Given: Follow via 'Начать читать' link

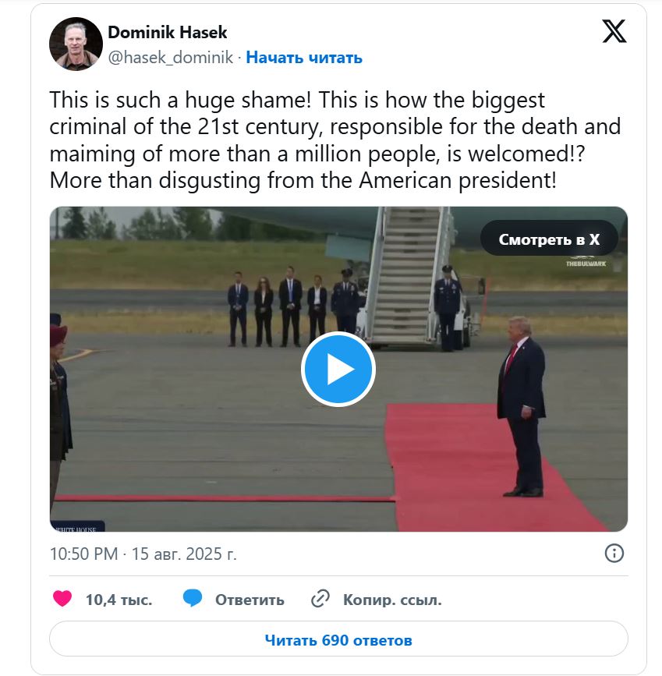Looking at the screenshot, I should coord(304,58).
